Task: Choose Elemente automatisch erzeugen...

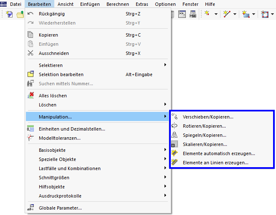Action: [222, 153]
